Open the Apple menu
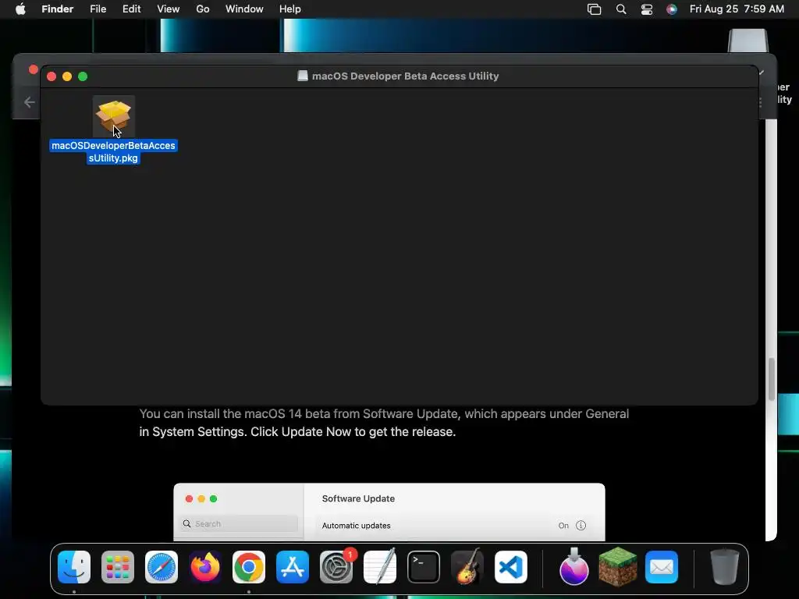The width and height of the screenshot is (799, 599). [20, 9]
